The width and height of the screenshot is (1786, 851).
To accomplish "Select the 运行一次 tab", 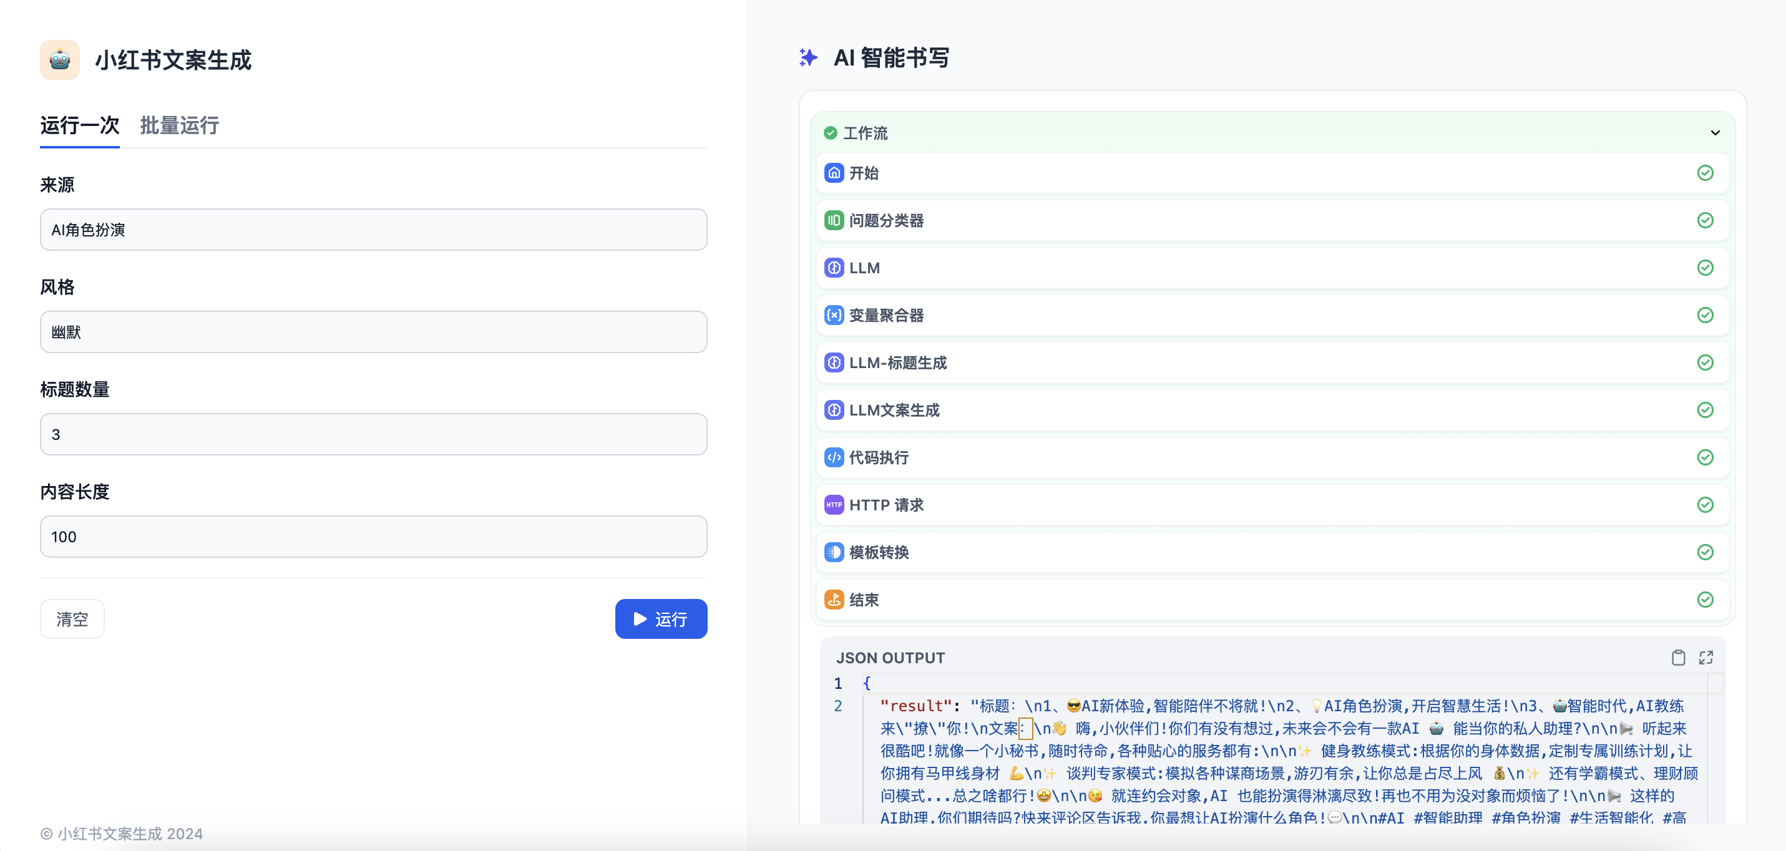I will coord(80,125).
